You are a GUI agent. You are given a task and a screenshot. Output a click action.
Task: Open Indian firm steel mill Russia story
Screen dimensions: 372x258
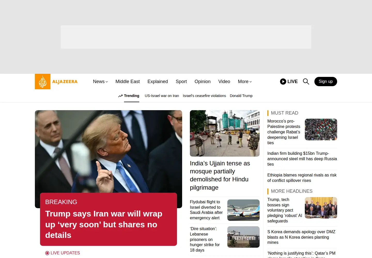pos(302,159)
